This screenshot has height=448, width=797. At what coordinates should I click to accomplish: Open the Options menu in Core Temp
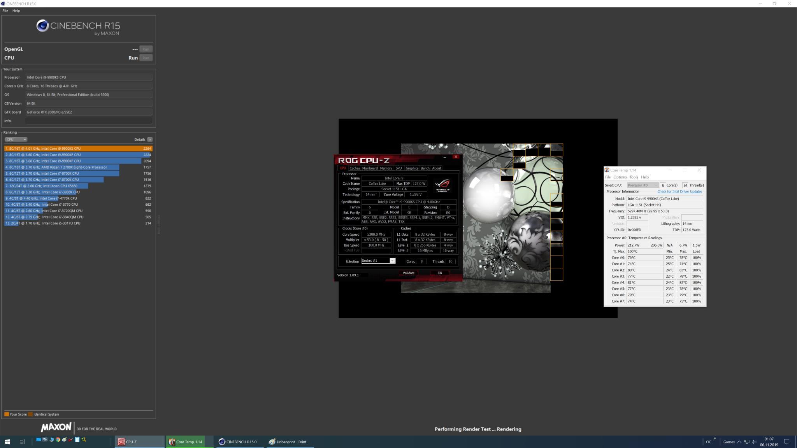pos(620,177)
